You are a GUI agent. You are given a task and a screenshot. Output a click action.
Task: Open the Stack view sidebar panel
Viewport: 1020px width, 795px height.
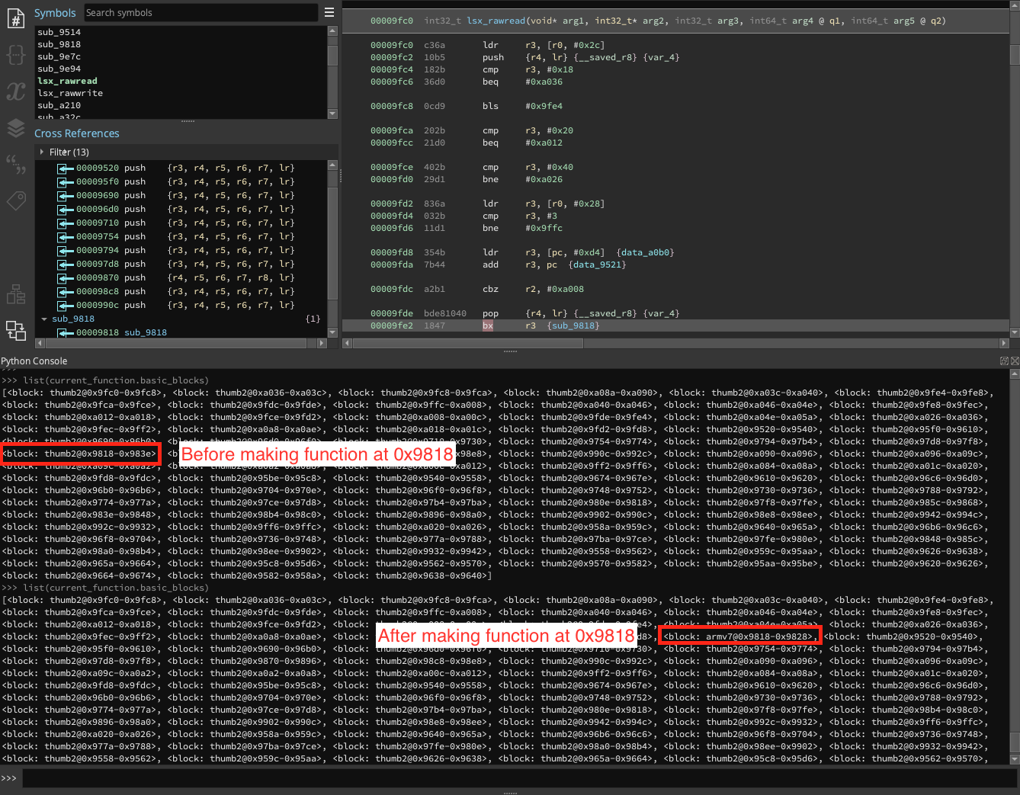click(x=16, y=128)
